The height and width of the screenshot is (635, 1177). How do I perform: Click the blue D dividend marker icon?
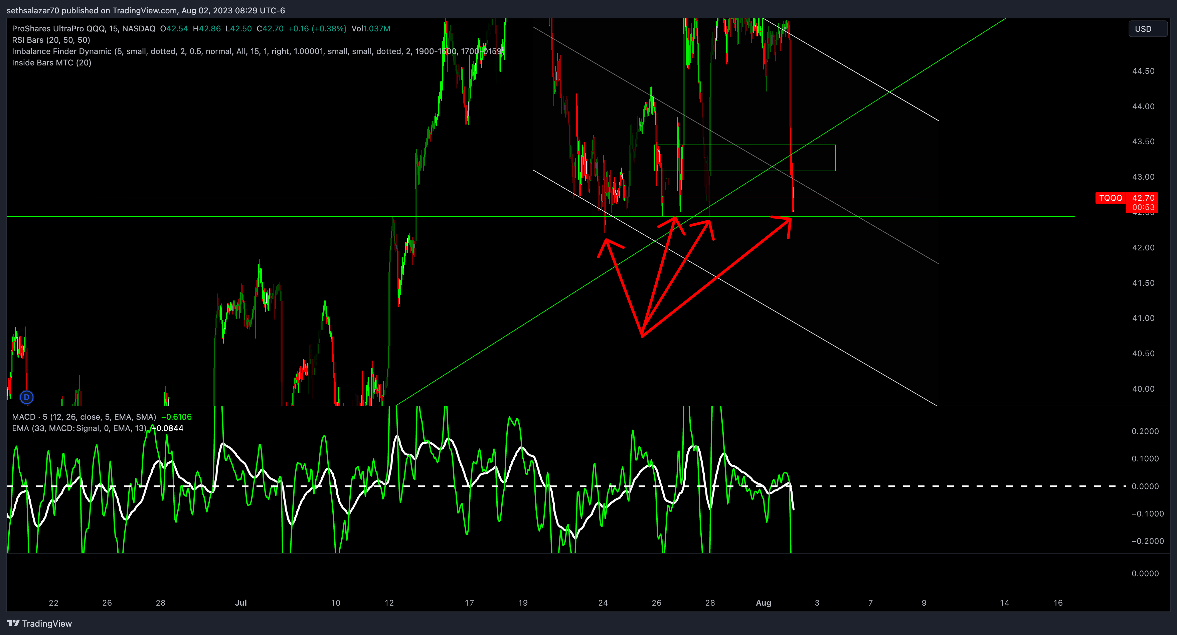(26, 397)
